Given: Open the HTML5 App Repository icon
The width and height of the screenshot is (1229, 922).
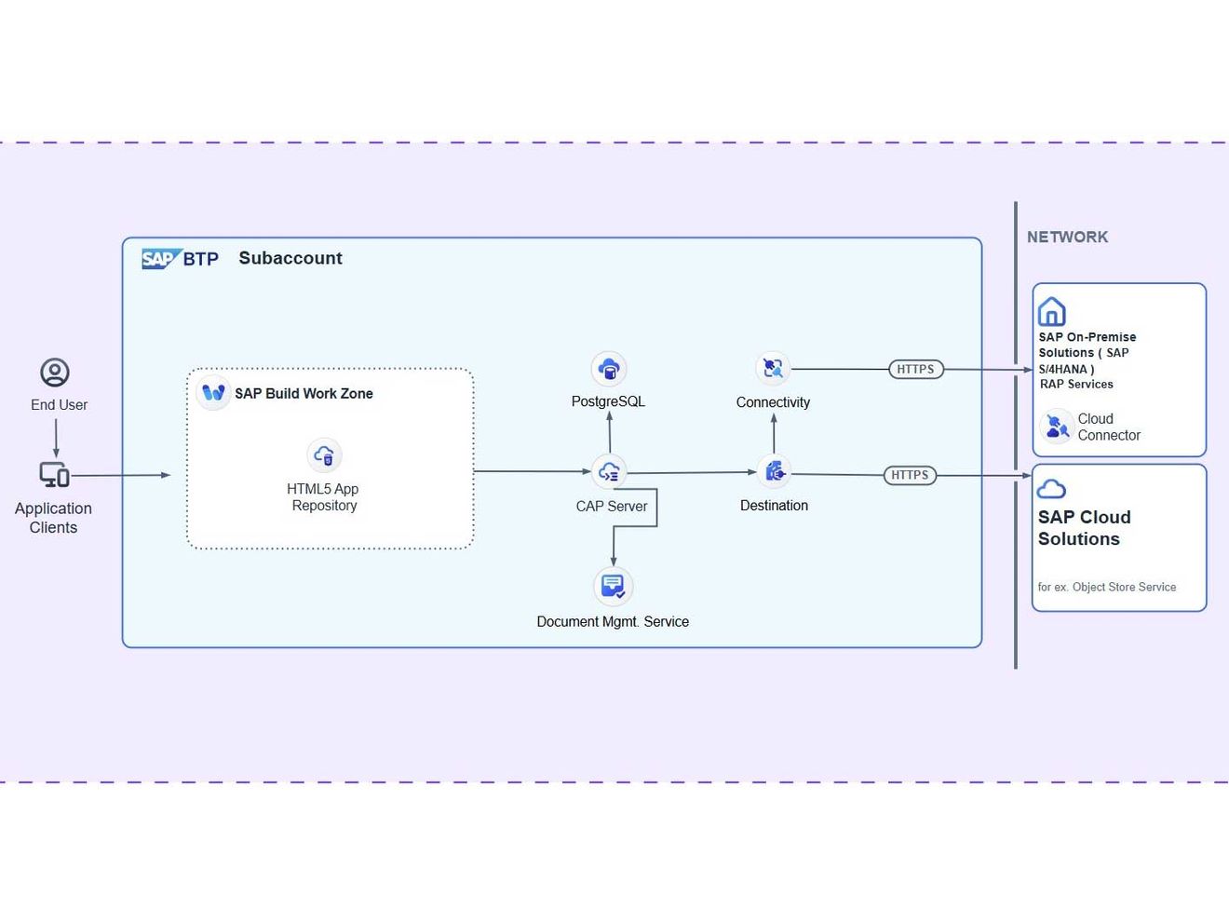Looking at the screenshot, I should (324, 455).
